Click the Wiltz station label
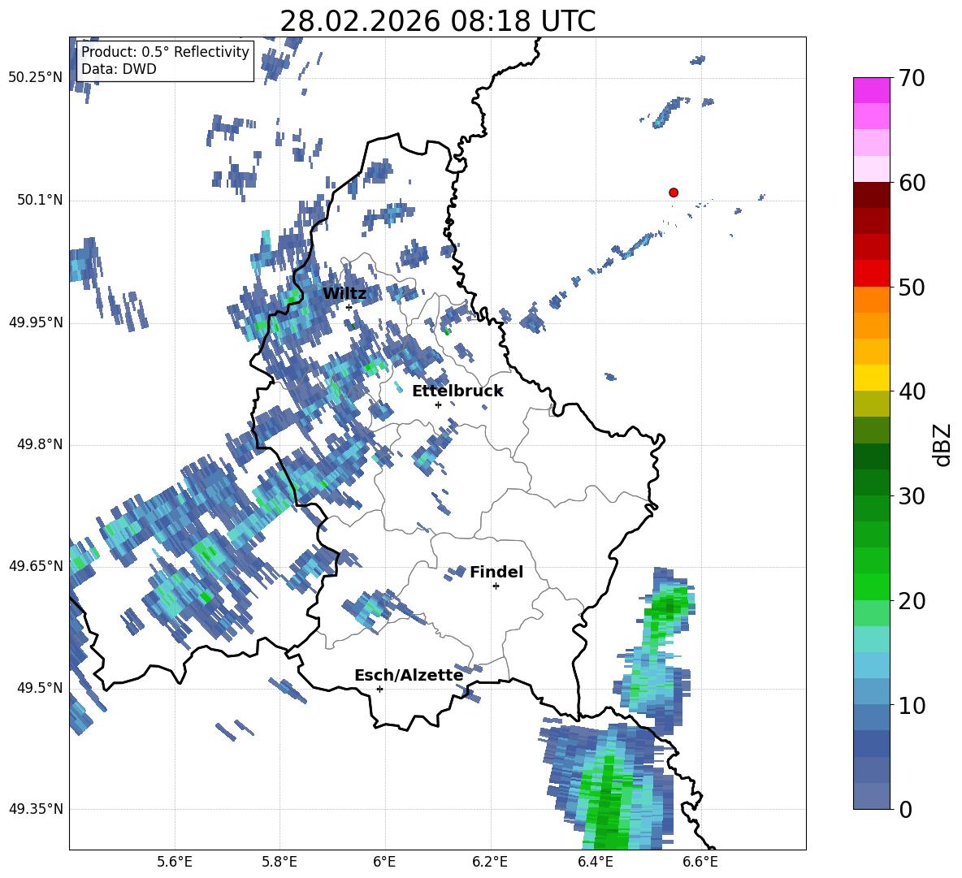Viewport: 962px width, 878px height. [344, 294]
